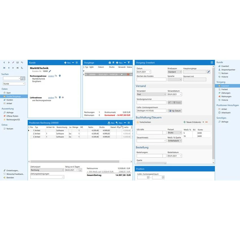Screen dimensions: 240x240
Task: Expand the arrow next to Neues Erlöskonto
Action: click(x=203, y=122)
